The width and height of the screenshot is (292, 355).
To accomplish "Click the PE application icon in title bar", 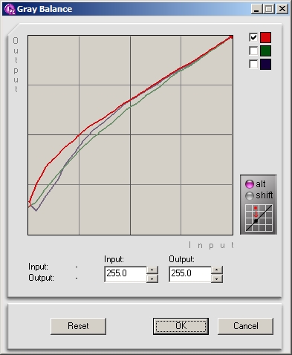I will (x=10, y=9).
